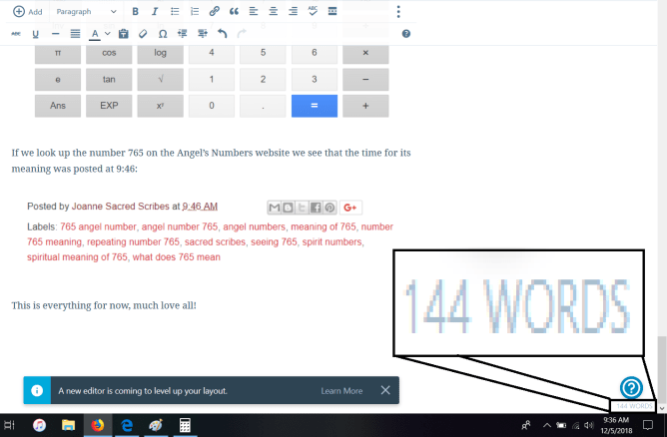The height and width of the screenshot is (437, 667).
Task: Clear formatting with the eraser icon
Action: click(143, 34)
